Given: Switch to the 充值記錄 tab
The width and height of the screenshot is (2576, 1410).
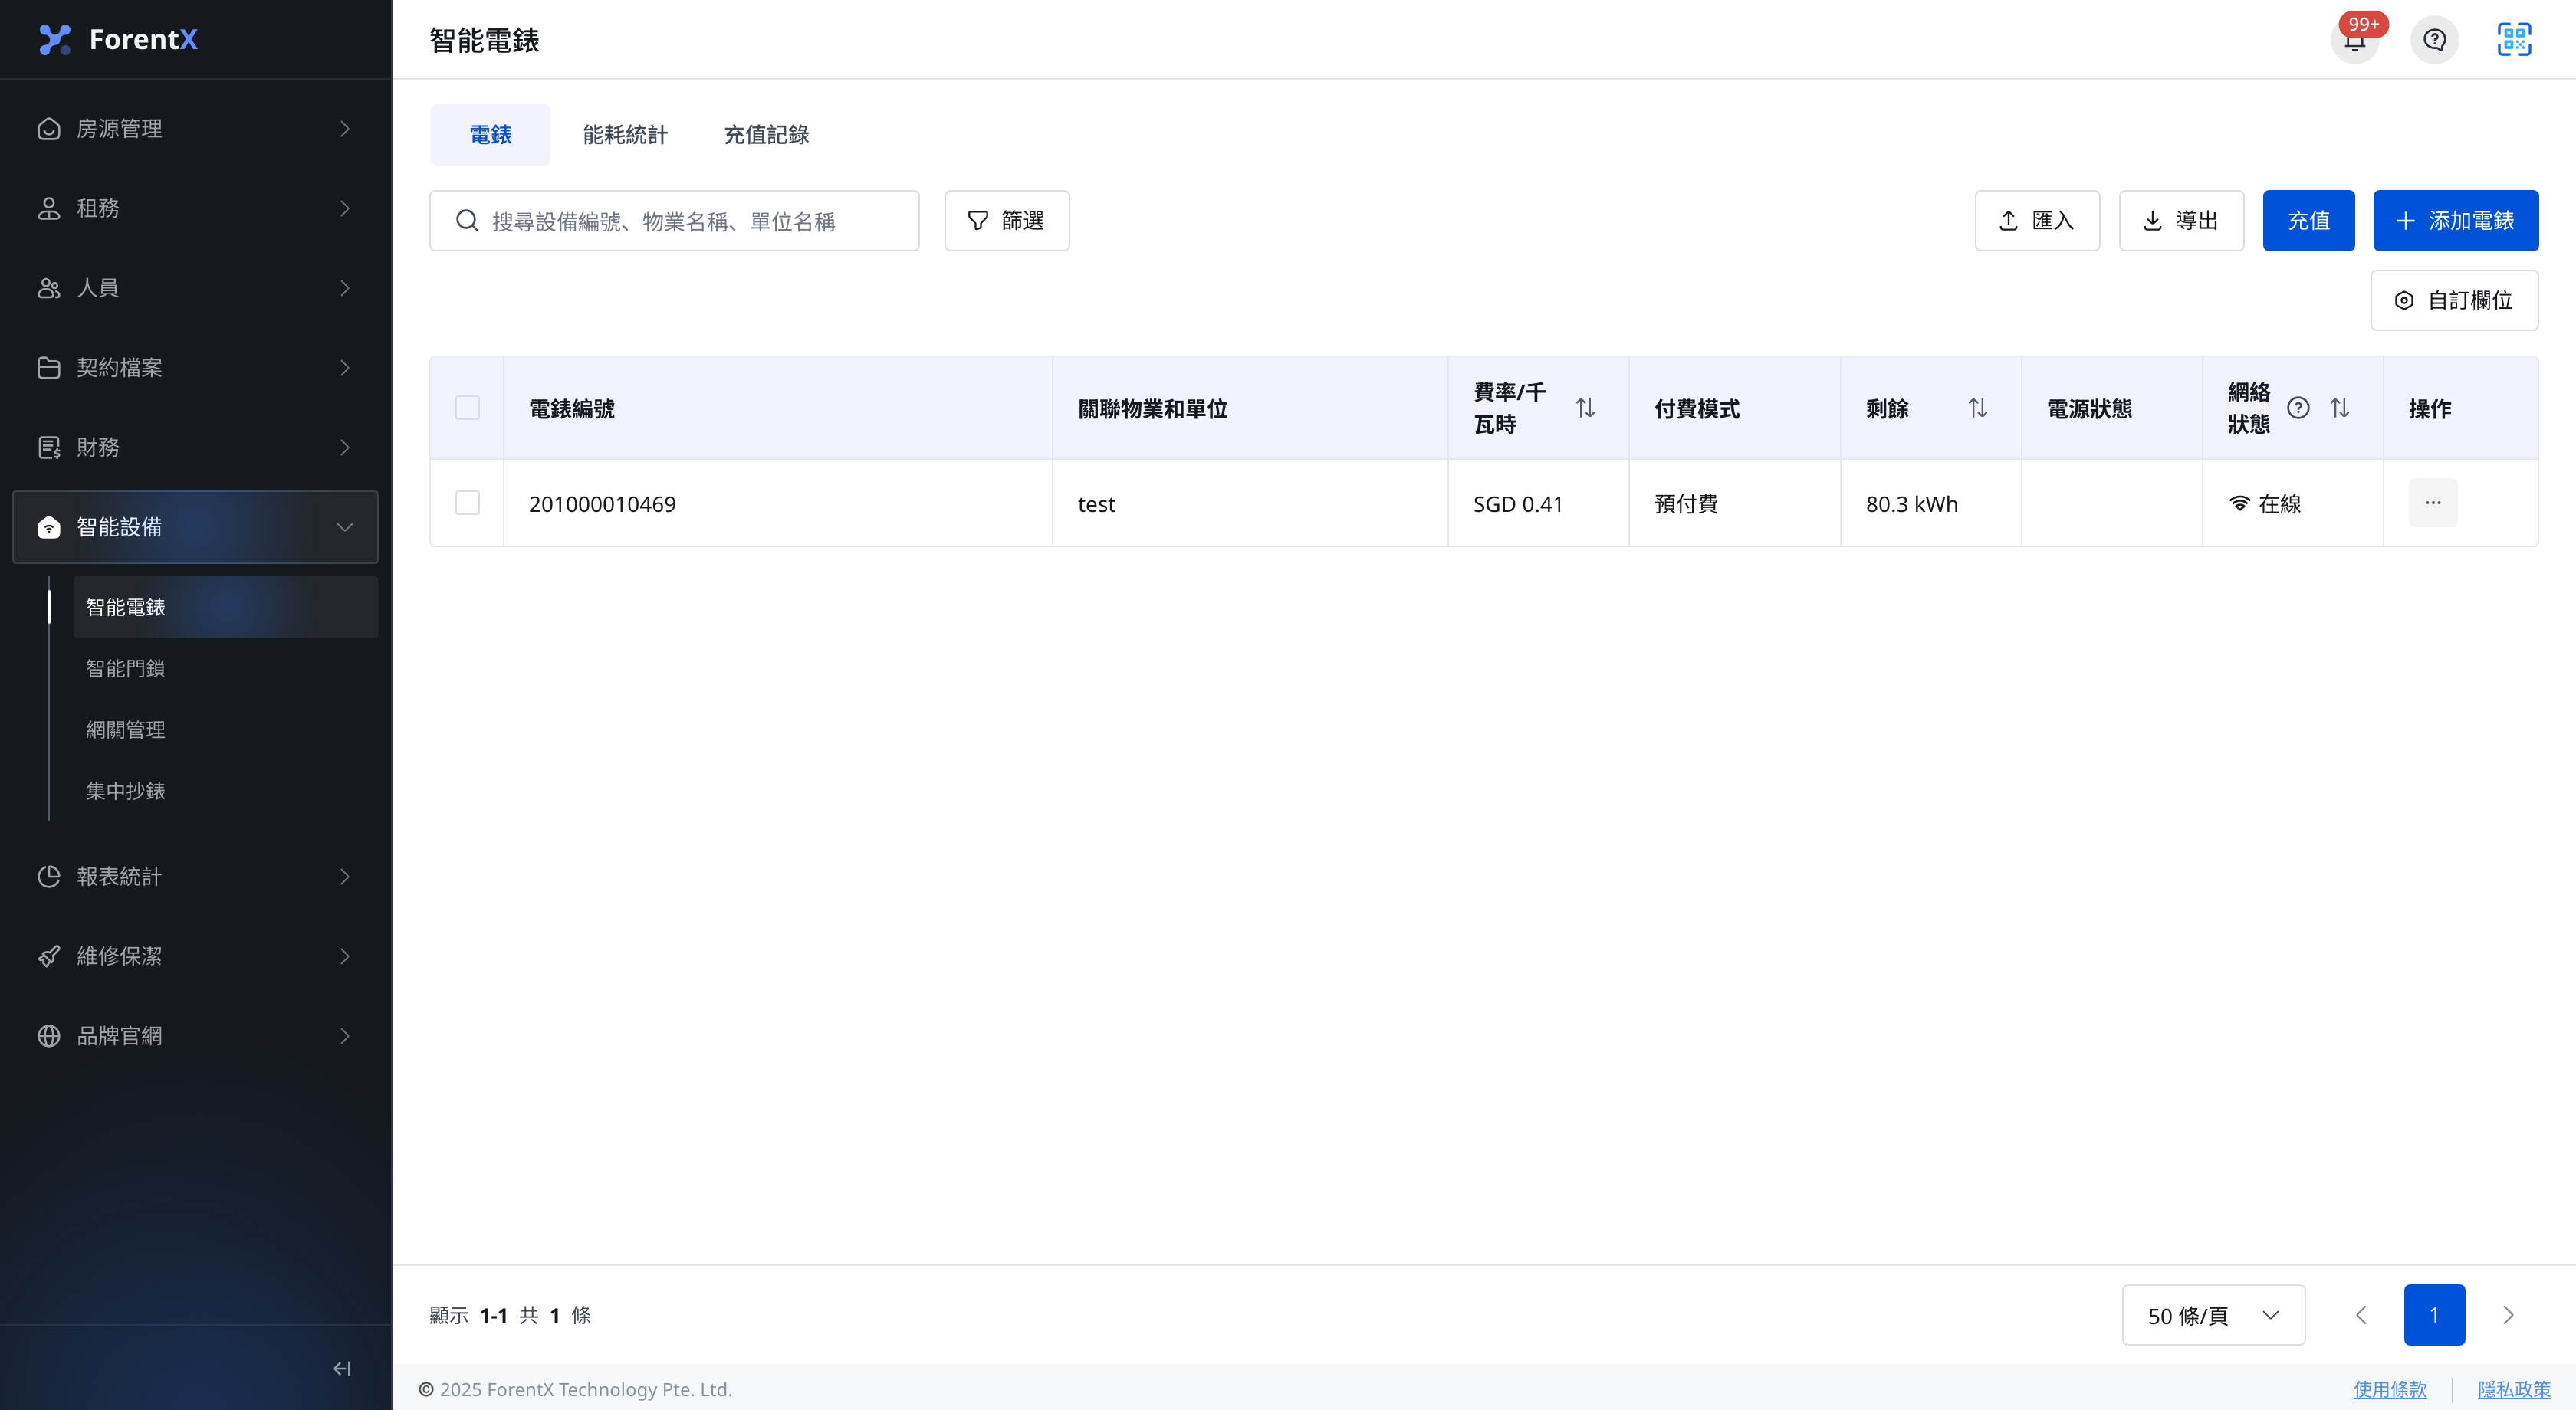Looking at the screenshot, I should [766, 135].
